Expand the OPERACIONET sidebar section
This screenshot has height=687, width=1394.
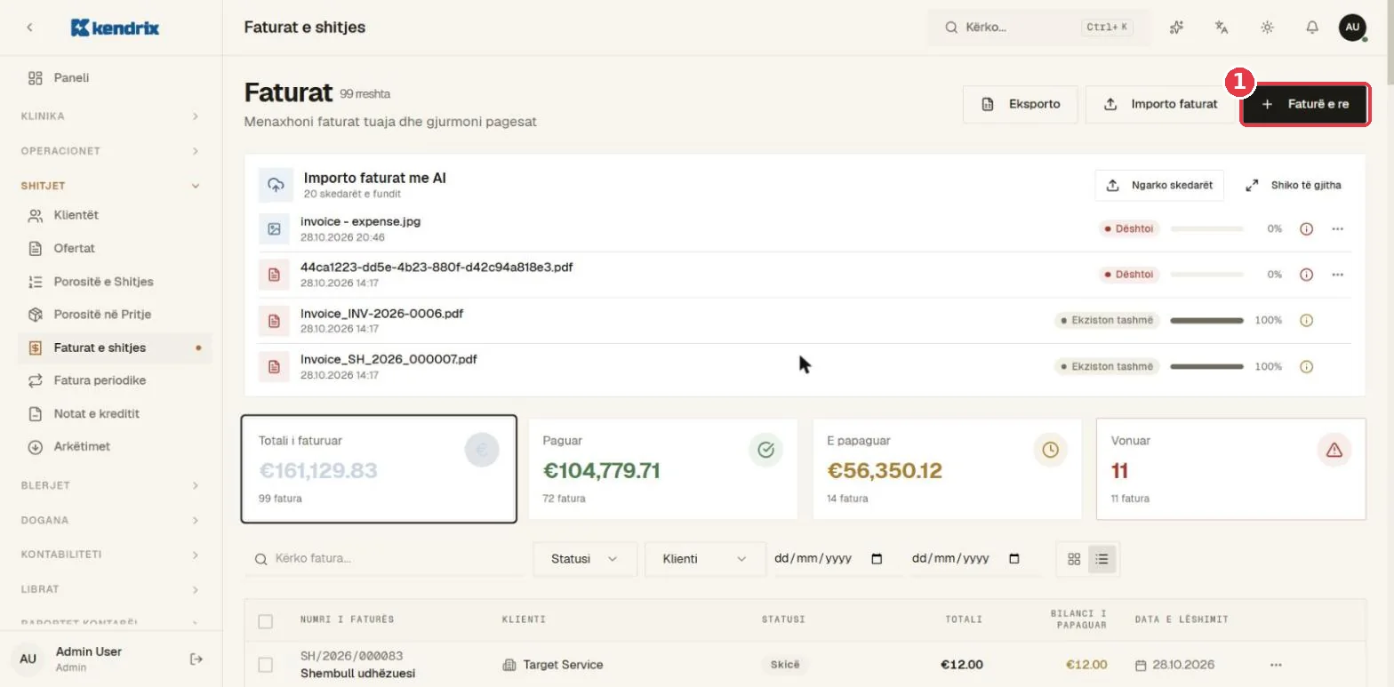[111, 151]
